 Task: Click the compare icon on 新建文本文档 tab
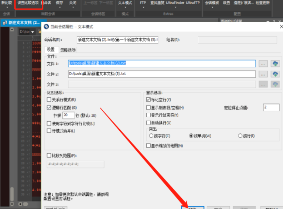coord(5,23)
